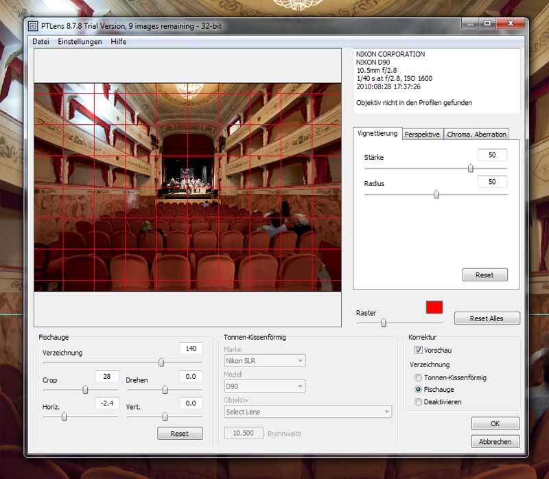Confirm with the OK button
The image size is (549, 479).
click(x=495, y=423)
